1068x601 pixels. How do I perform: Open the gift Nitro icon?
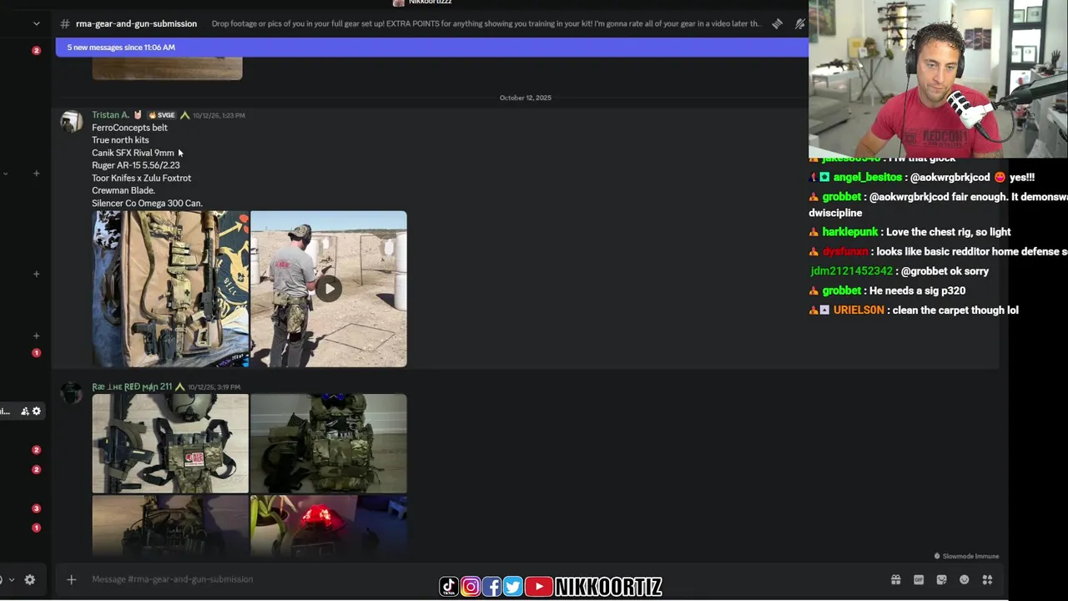point(895,579)
